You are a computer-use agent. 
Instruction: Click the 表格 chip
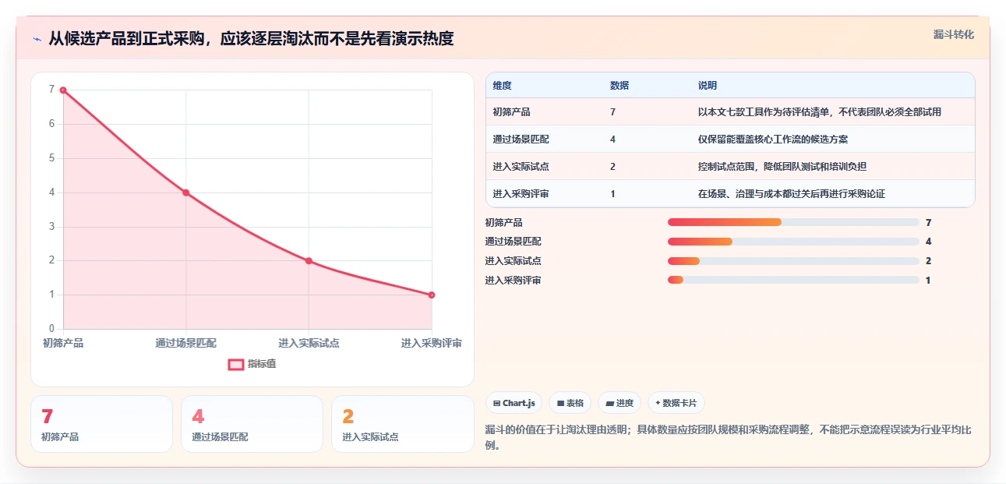(570, 403)
